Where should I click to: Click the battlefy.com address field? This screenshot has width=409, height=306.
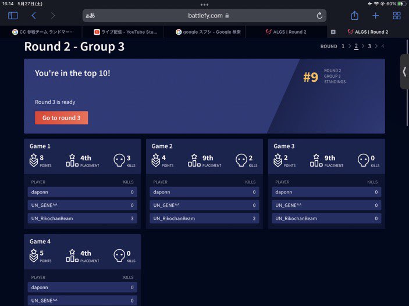pyautogui.click(x=205, y=16)
